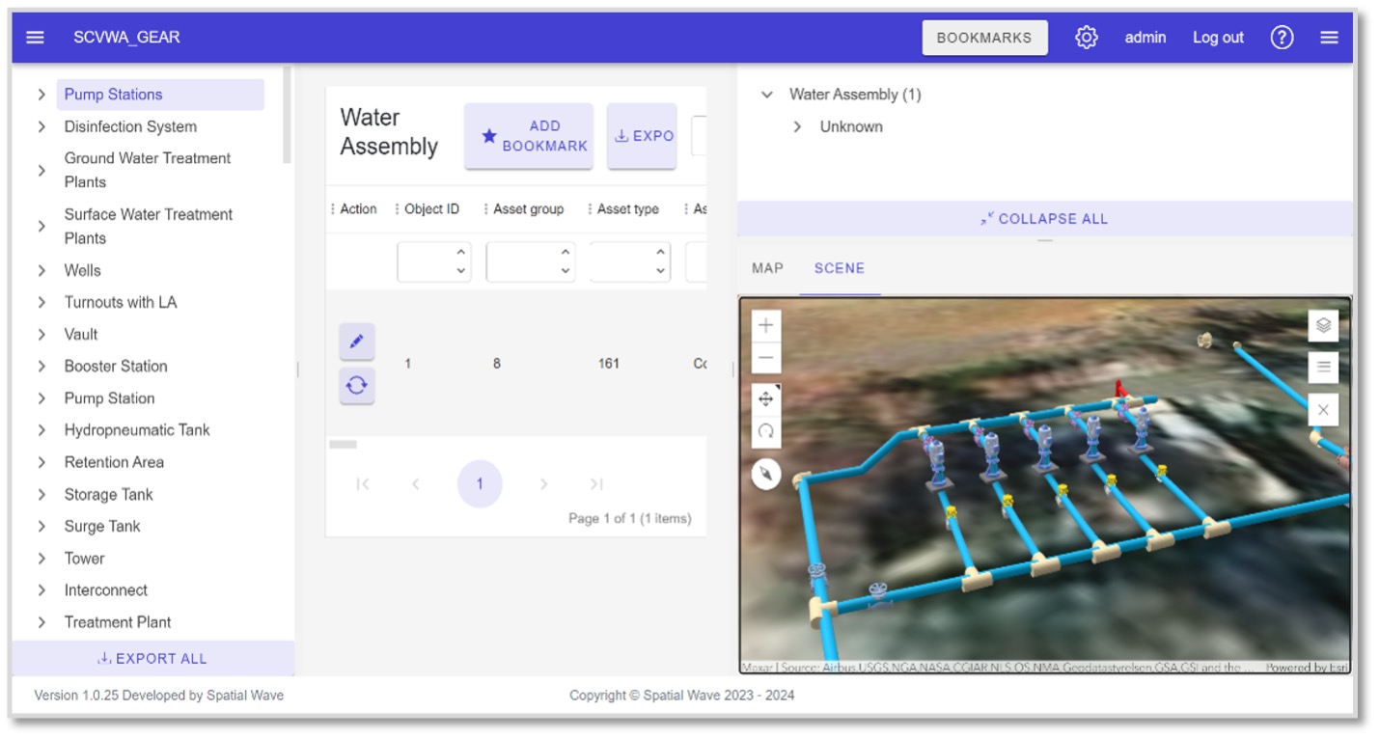
Task: Click page 1 in the table pagination
Action: [480, 483]
